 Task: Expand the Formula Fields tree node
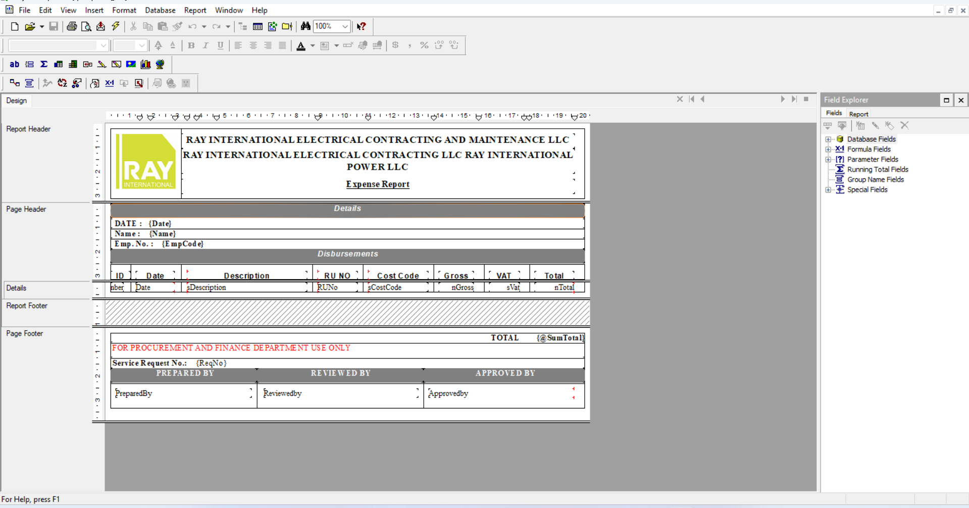(828, 149)
